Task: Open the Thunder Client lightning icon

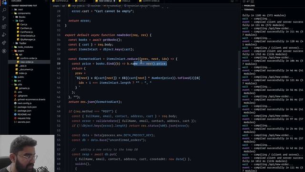Action: pyautogui.click(x=4, y=51)
